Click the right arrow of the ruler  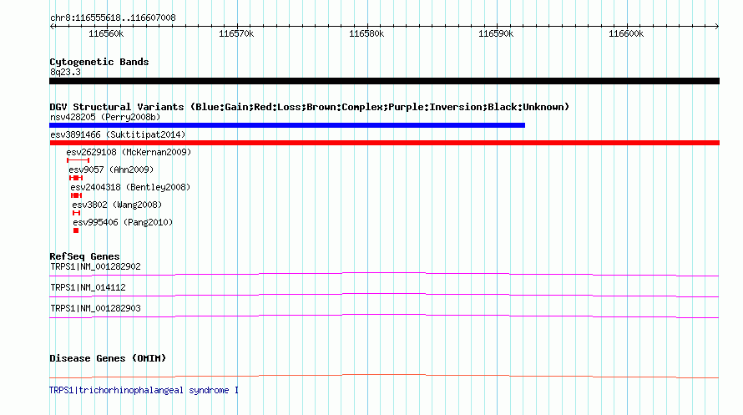(716, 27)
